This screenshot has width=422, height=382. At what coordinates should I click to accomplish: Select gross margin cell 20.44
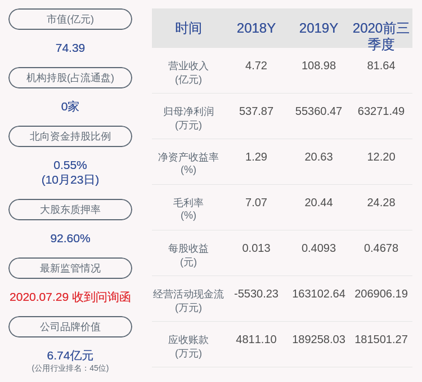318,202
